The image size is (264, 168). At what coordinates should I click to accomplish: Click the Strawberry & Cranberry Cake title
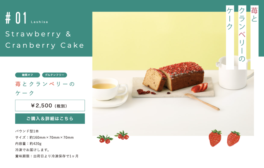click(45, 40)
